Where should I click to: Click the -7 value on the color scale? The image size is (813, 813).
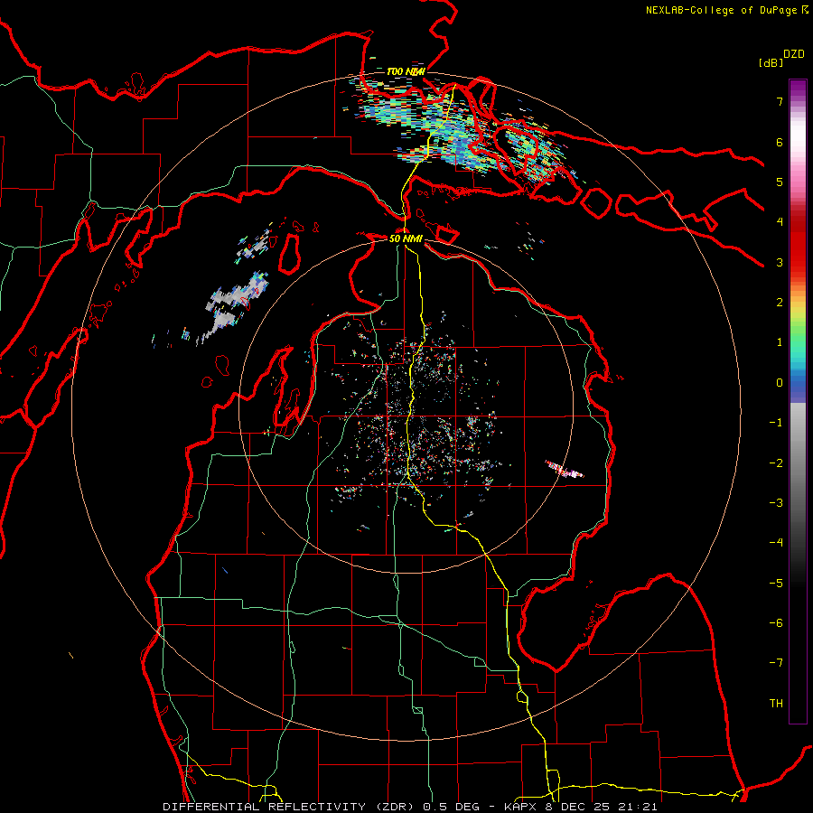coord(776,663)
